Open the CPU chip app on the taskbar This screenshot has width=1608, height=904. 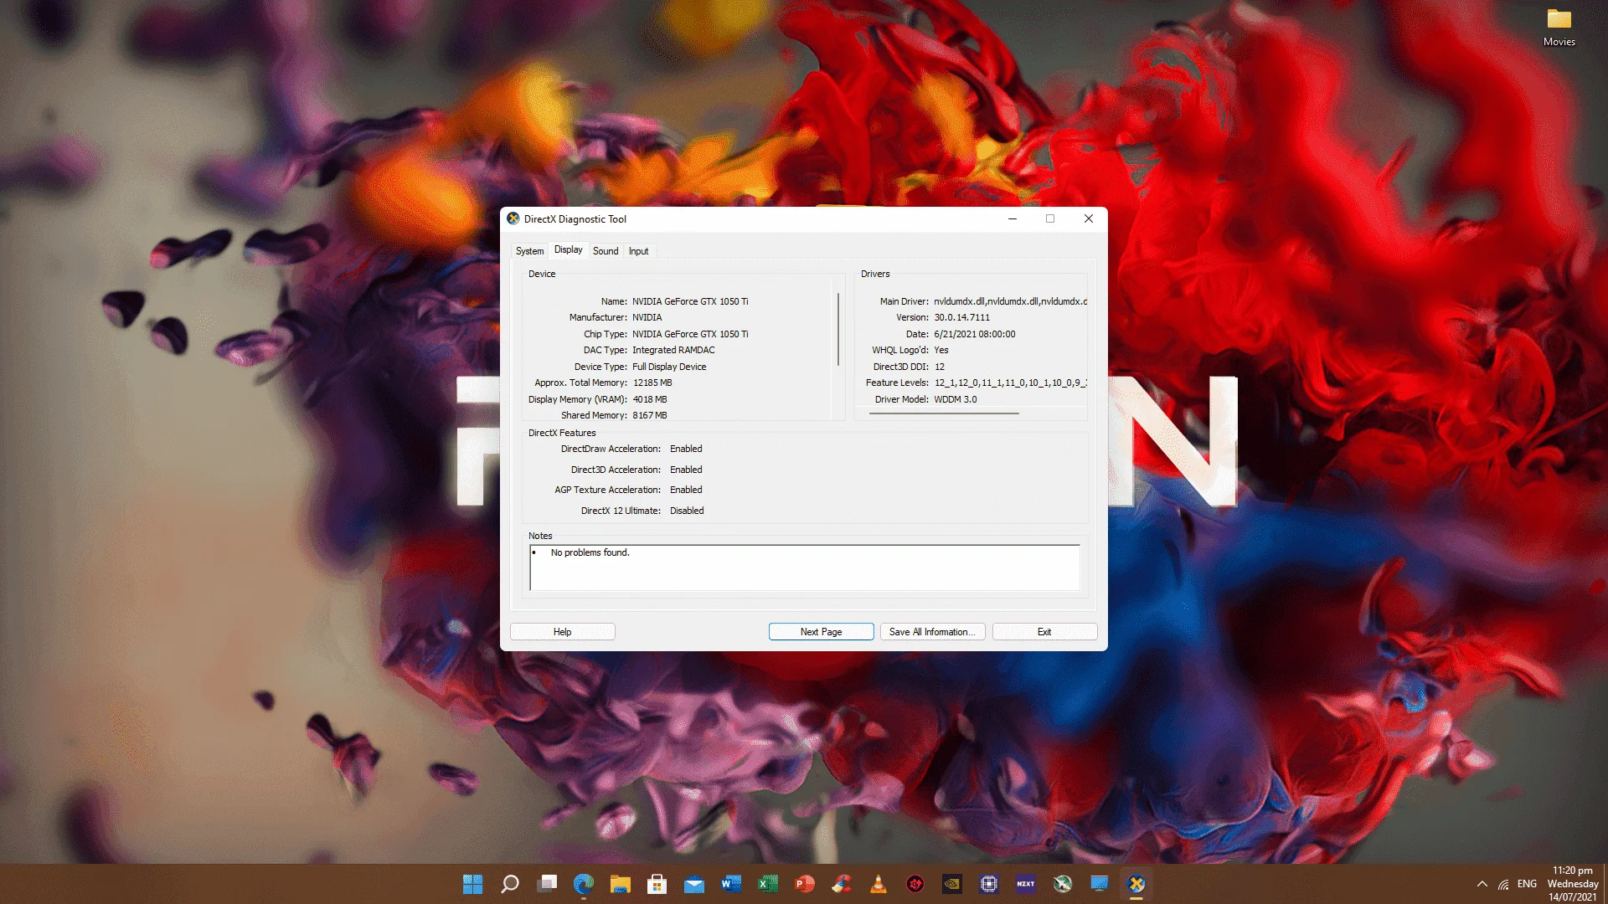tap(989, 884)
